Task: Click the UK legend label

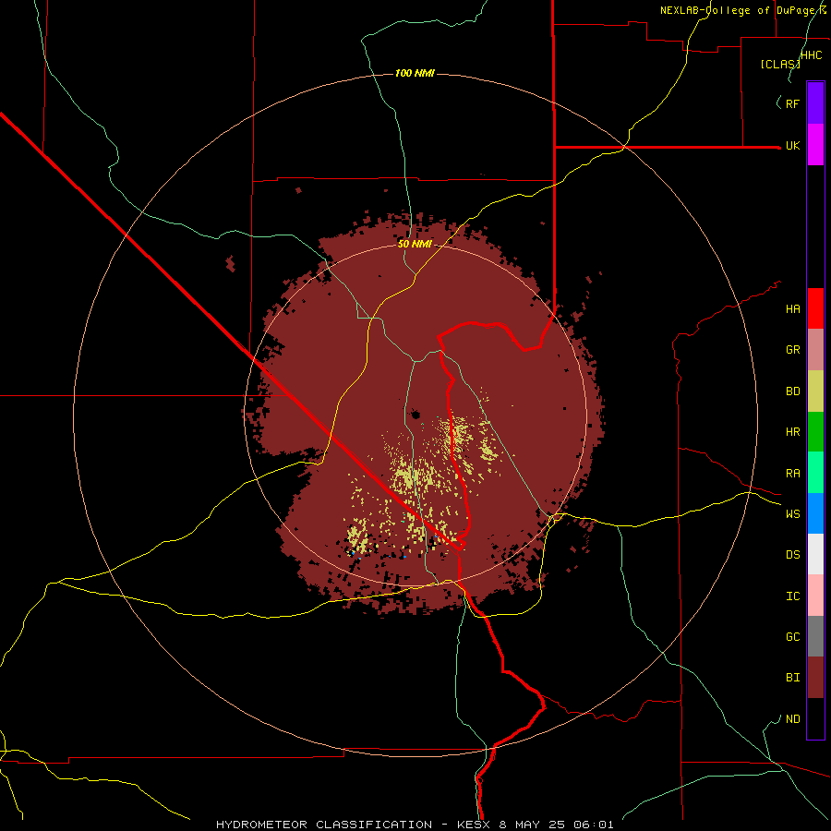Action: point(793,146)
